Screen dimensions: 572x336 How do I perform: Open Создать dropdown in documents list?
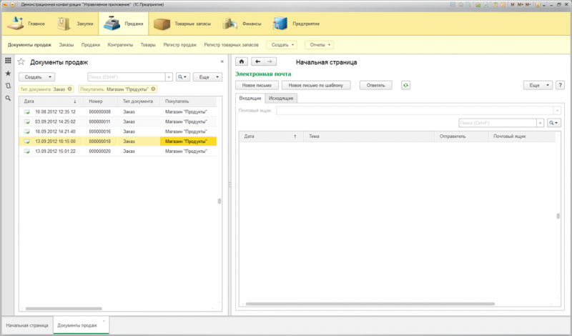[x=37, y=77]
